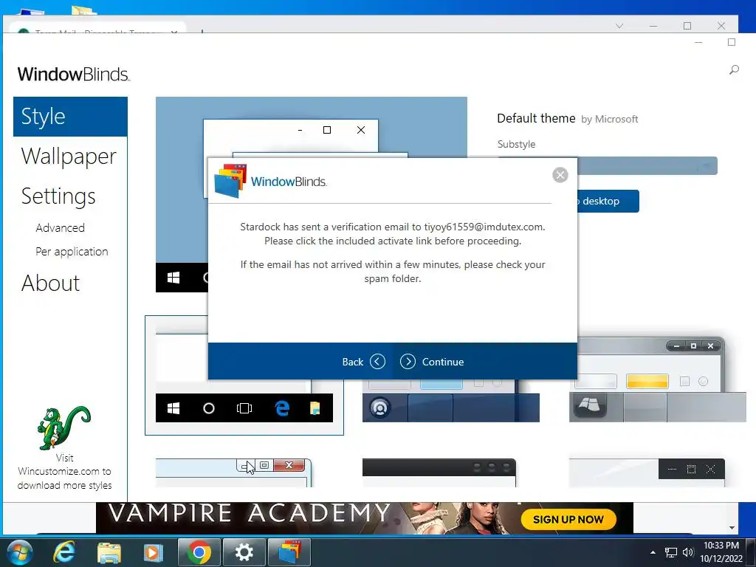Maximize the WindowBlinds window

[732, 42]
